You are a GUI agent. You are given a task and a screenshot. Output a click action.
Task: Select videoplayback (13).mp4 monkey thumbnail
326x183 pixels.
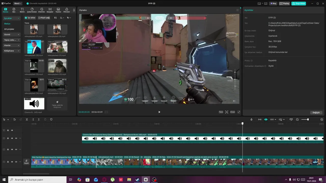click(x=57, y=66)
